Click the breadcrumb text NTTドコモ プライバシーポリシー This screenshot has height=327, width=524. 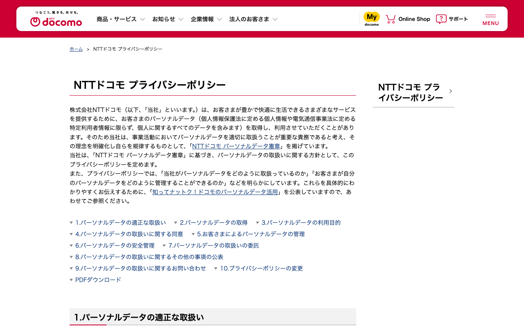click(128, 49)
